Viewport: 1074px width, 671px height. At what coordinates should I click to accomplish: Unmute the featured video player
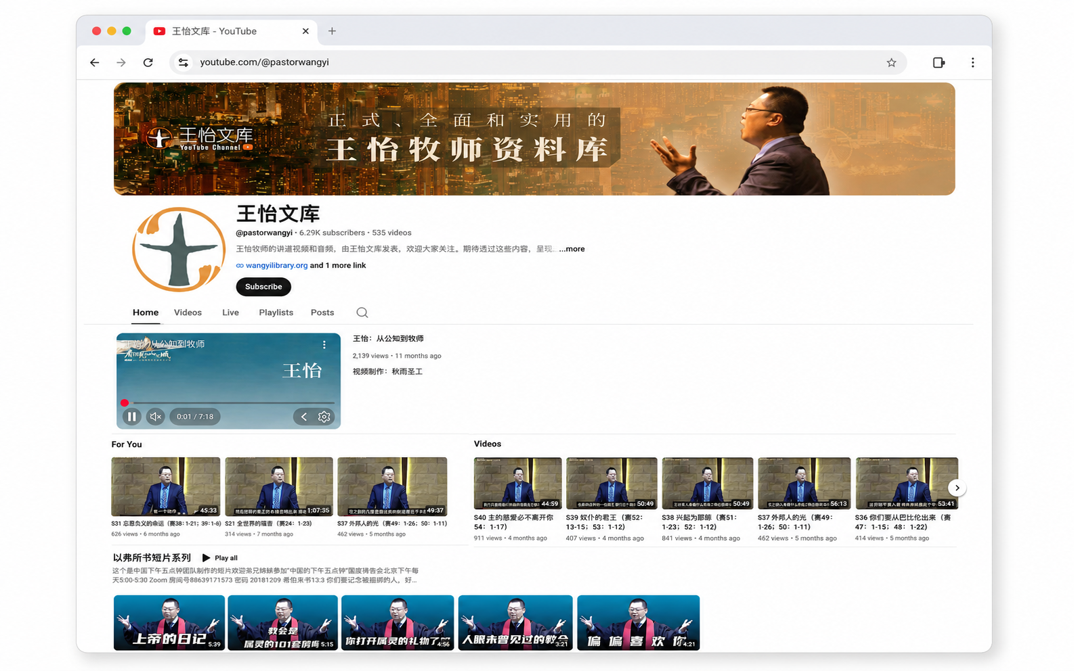156,417
